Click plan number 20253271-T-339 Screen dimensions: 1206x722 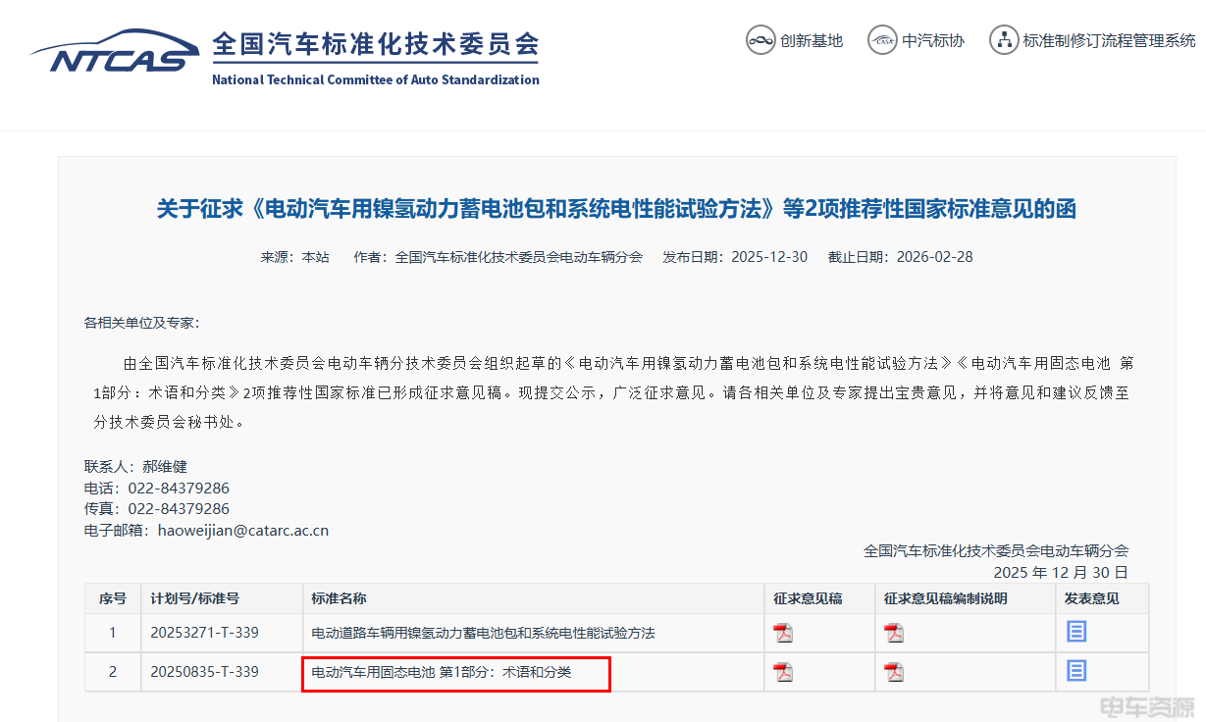[204, 634]
